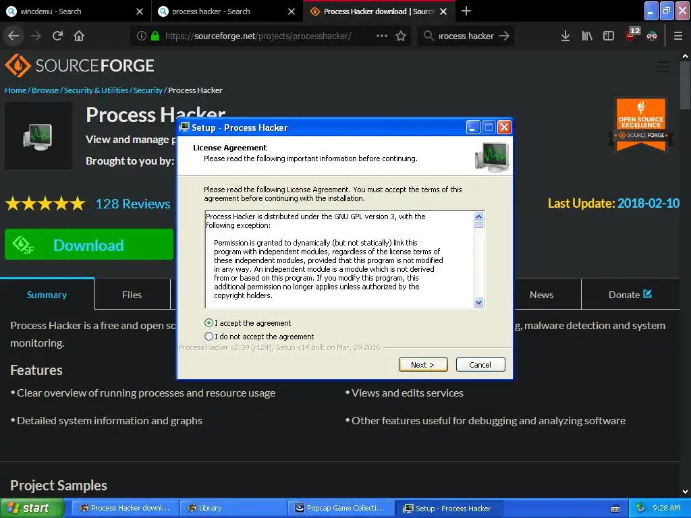Select the Process Hacker download browser tab
691x518 pixels.
click(x=379, y=11)
